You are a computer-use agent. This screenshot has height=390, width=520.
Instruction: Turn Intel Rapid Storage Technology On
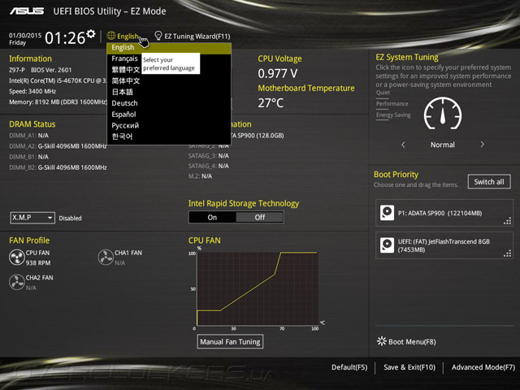(x=212, y=217)
